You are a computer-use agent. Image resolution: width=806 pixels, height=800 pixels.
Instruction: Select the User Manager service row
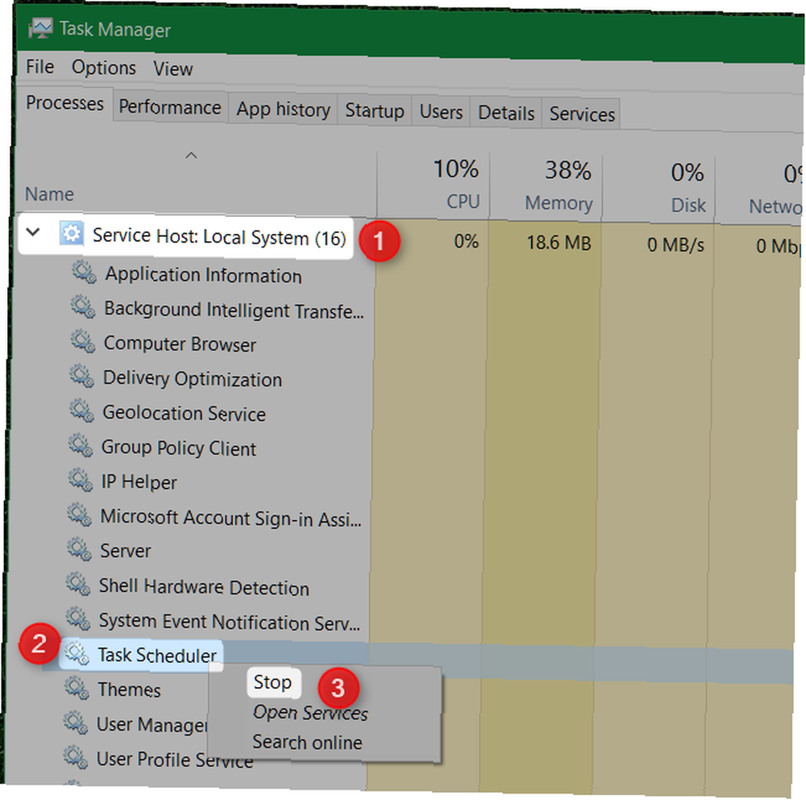point(152,724)
